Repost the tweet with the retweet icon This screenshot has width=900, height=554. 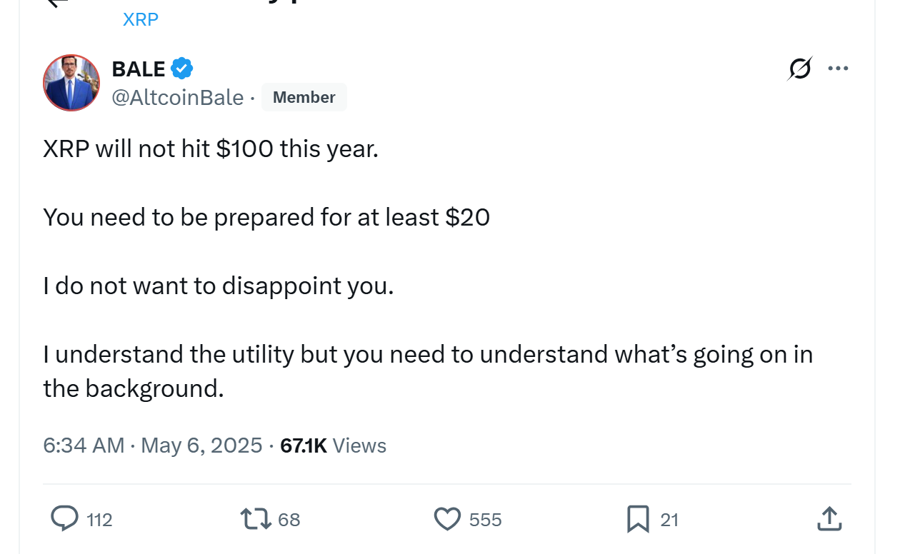click(256, 519)
